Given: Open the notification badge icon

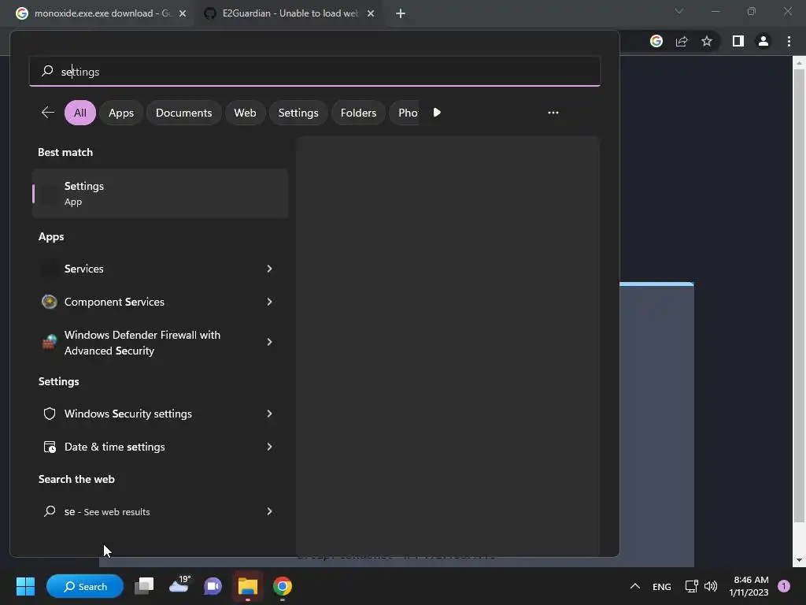Looking at the screenshot, I should pyautogui.click(x=784, y=586).
